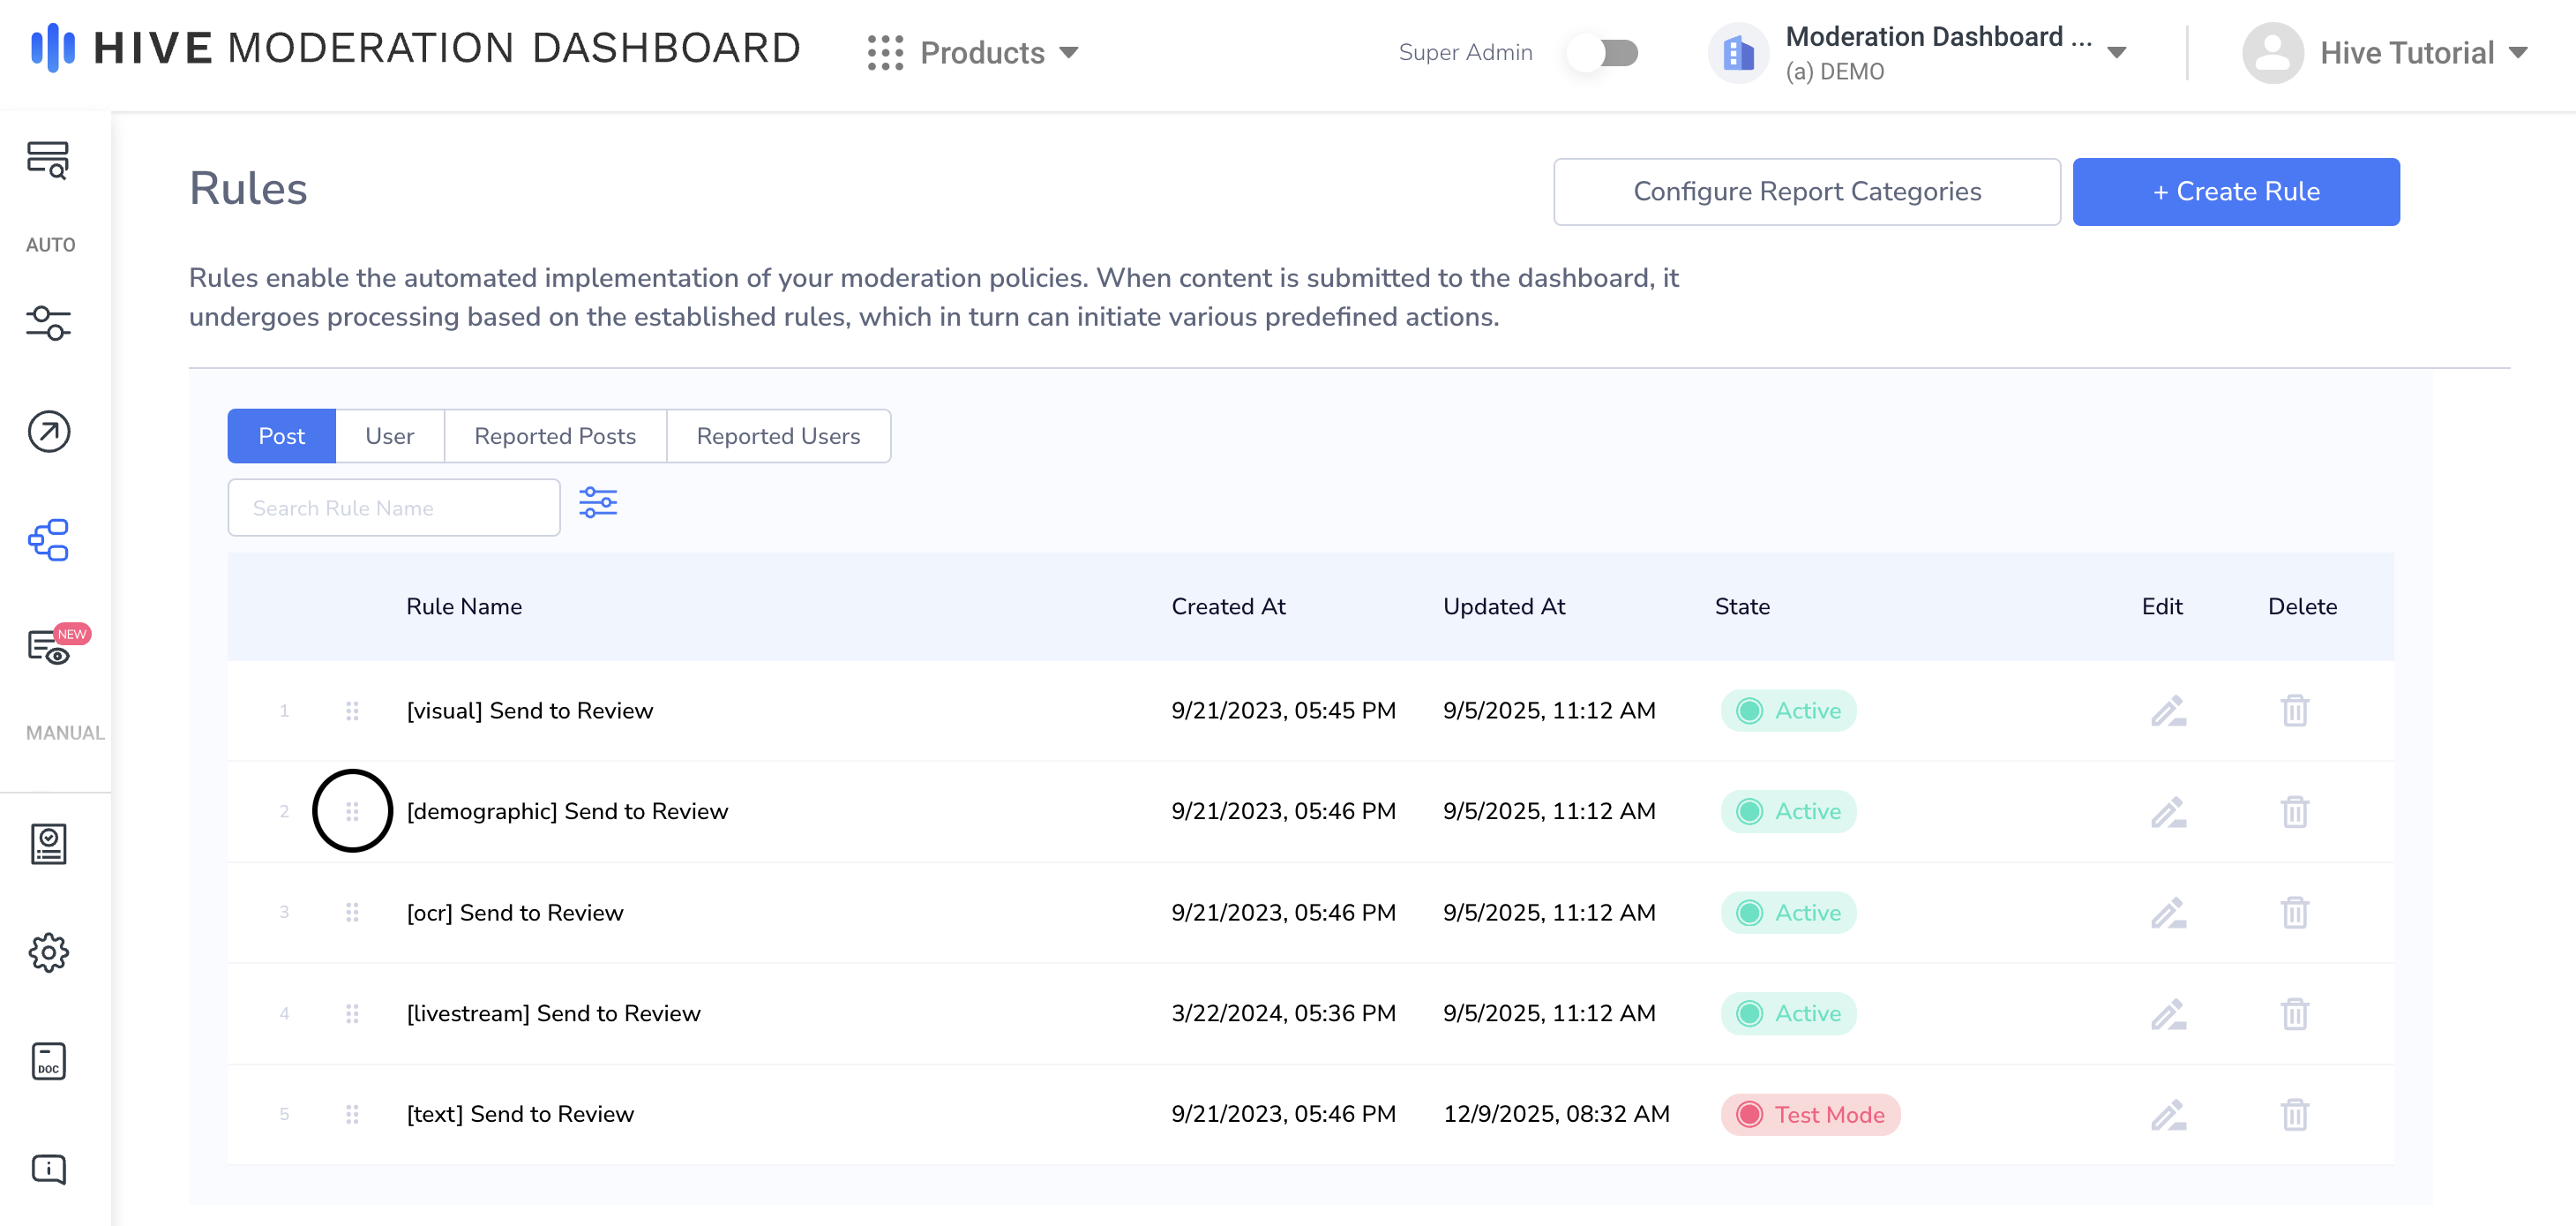Screen dimensions: 2576x1226
Task: Open the settings gear in sidebar
Action: (48, 951)
